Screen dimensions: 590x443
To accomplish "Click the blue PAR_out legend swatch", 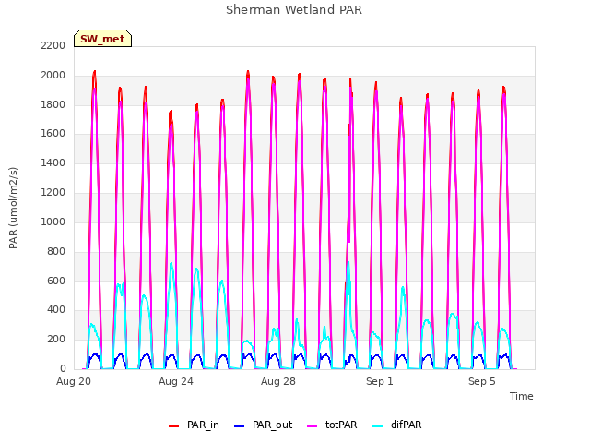I will 239,426.
